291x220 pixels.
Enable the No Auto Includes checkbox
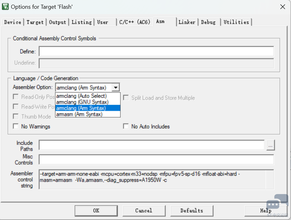(126, 127)
